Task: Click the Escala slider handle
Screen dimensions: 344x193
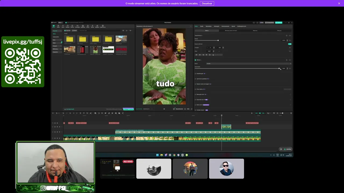Action: point(218,40)
